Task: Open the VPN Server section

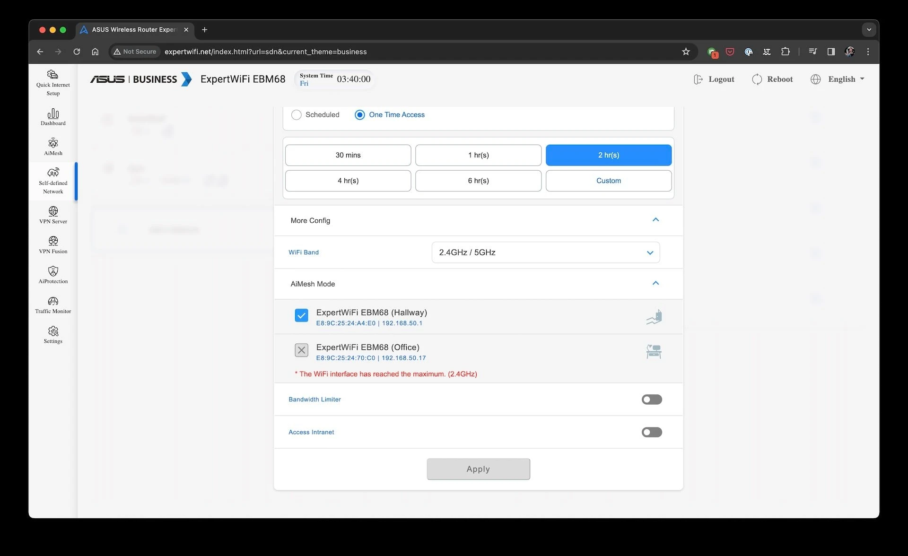Action: pos(53,215)
